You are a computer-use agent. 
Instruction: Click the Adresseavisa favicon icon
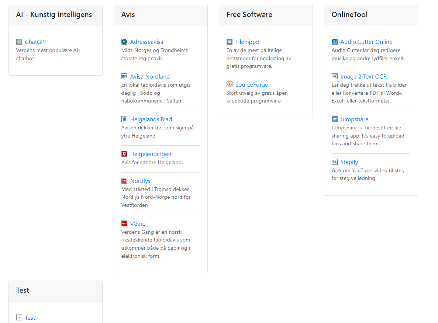[124, 42]
